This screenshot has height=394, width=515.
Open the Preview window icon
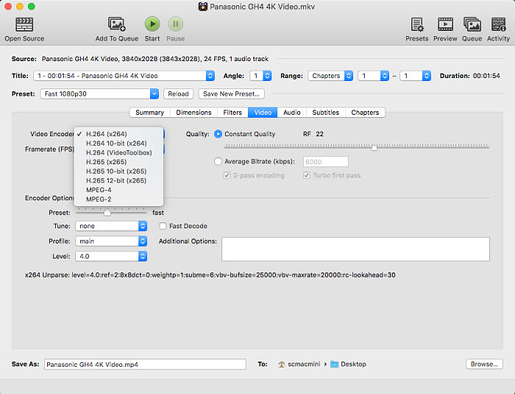pos(445,24)
